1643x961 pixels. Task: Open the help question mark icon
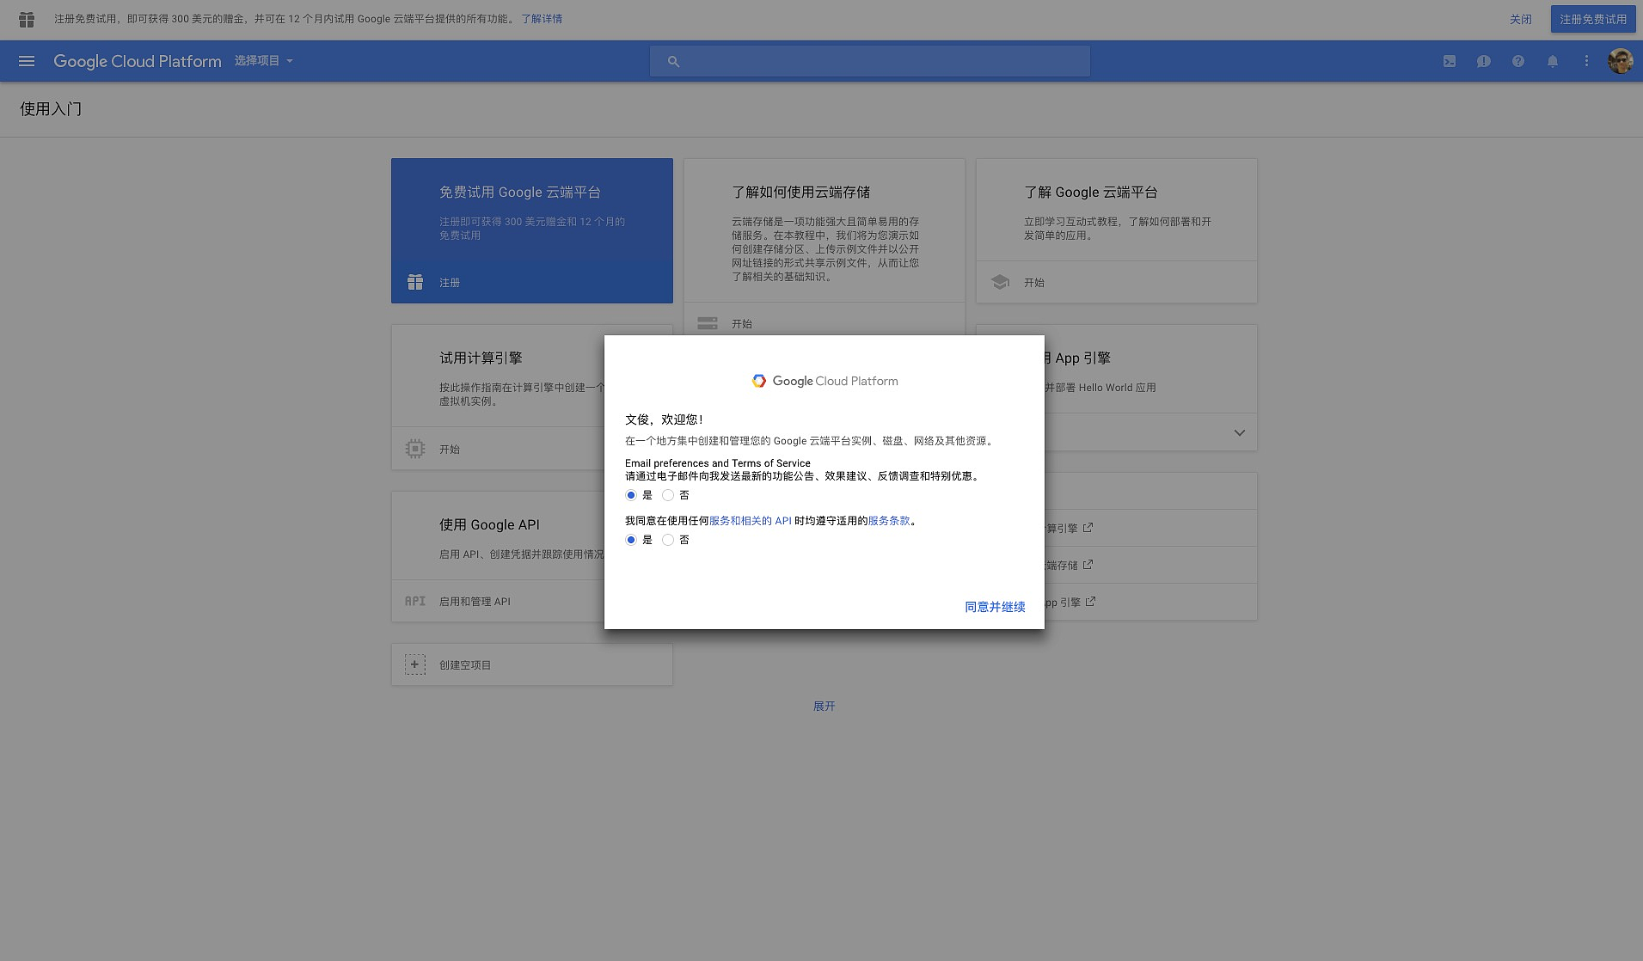point(1518,61)
